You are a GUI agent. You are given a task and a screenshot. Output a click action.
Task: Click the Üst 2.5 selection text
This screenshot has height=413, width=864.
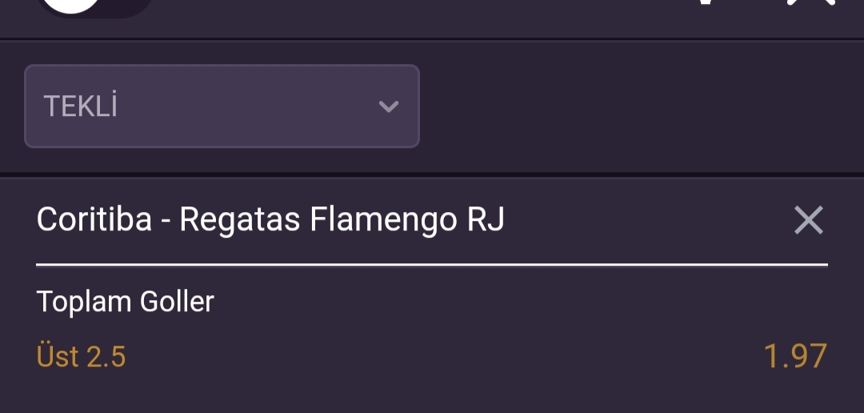(x=81, y=355)
